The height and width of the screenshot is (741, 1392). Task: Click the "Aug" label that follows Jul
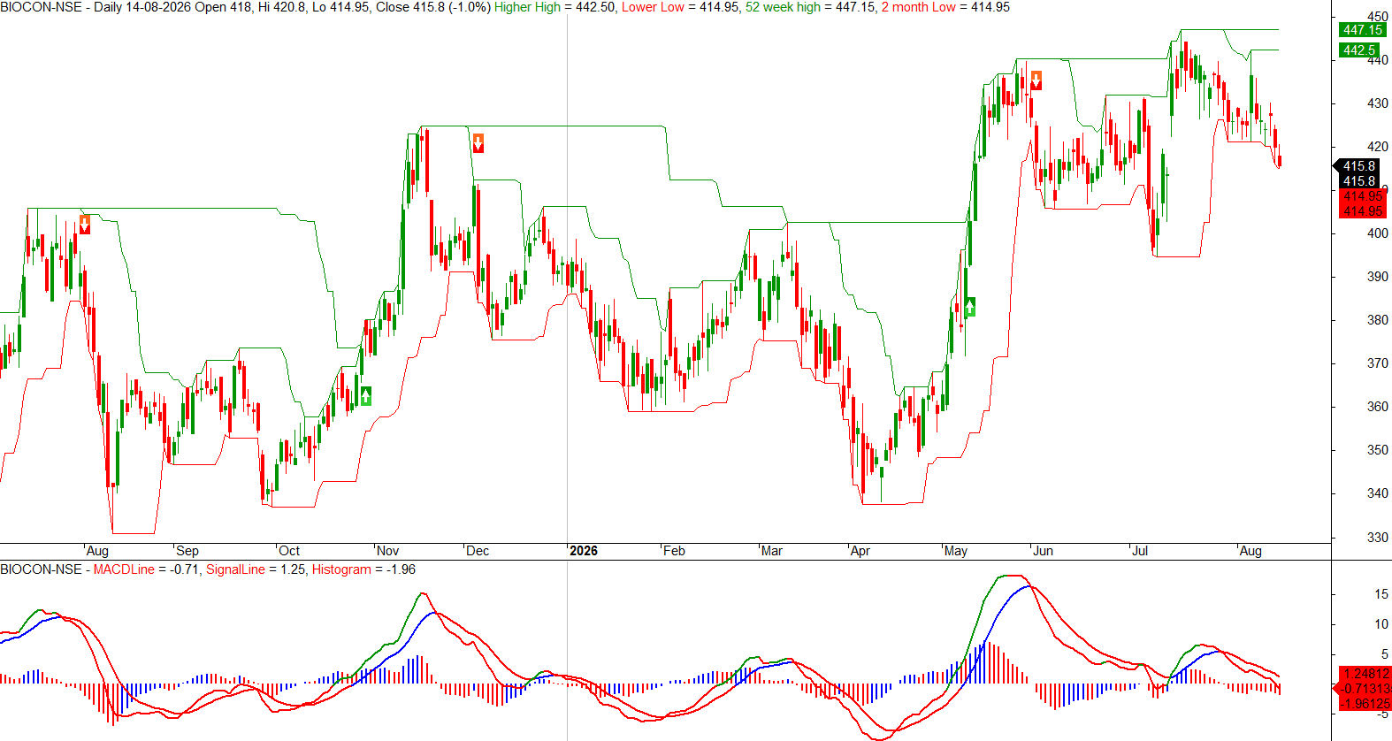pos(1251,551)
